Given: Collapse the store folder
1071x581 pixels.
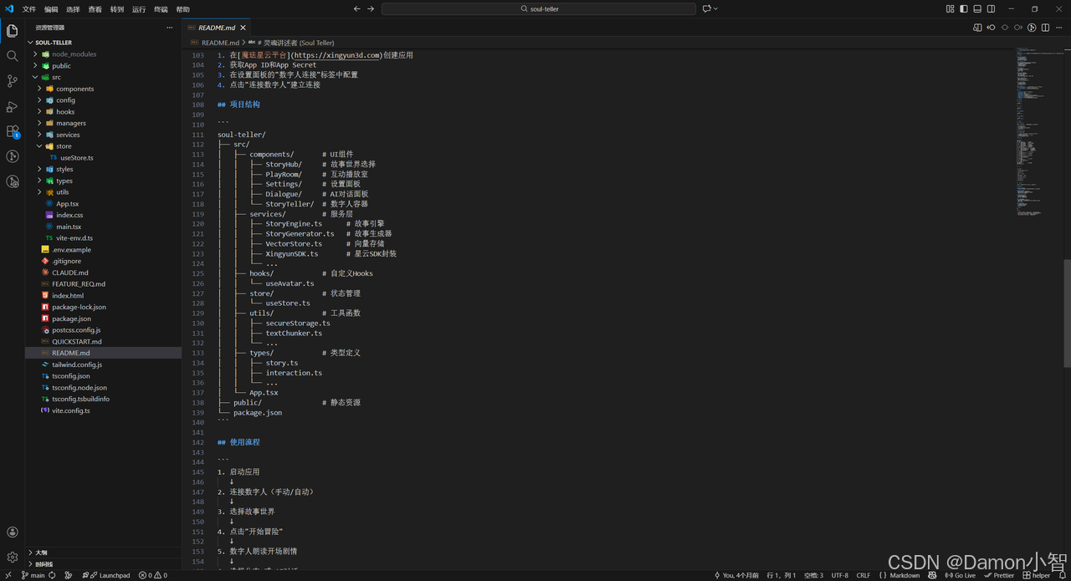Looking at the screenshot, I should [x=104, y=146].
